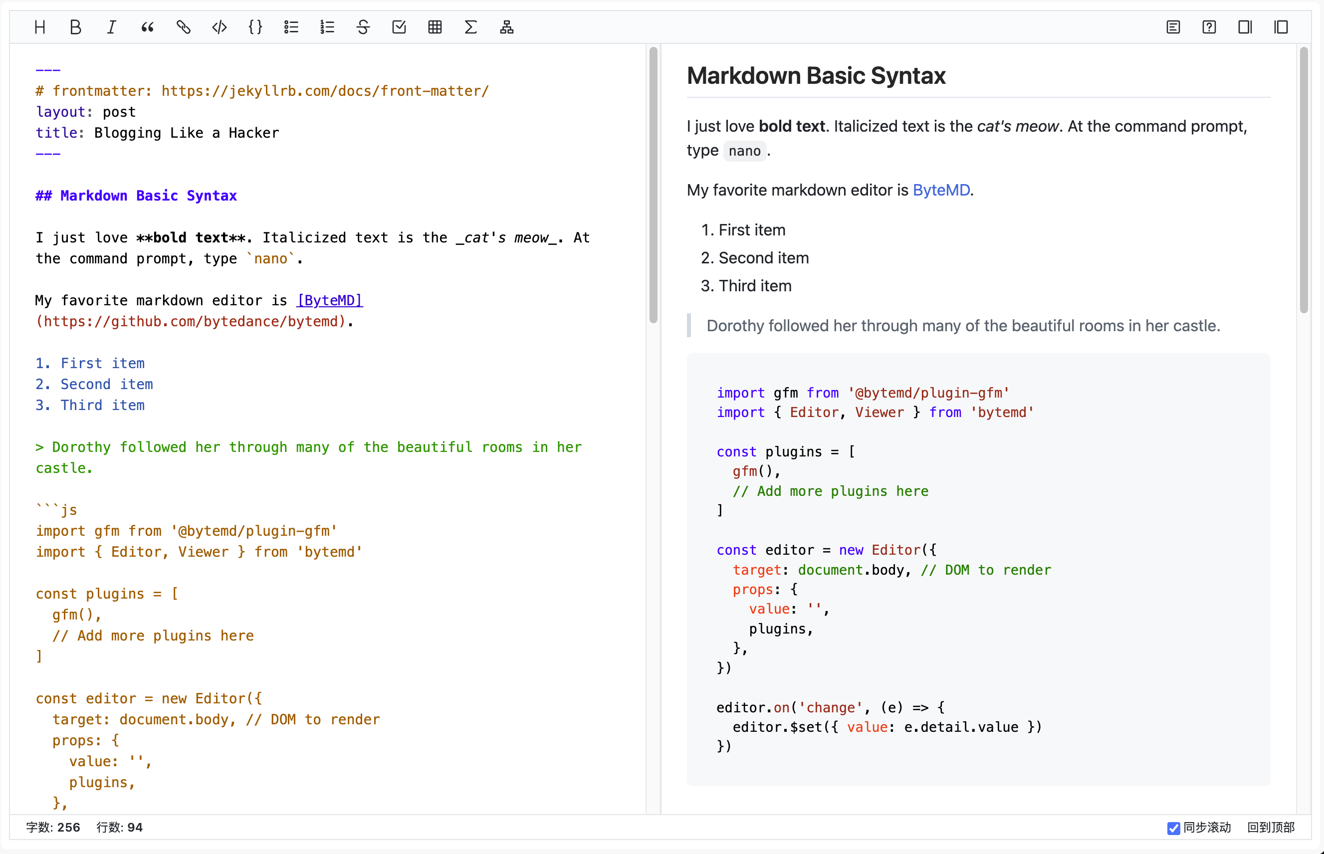Open the help cheat sheet

tap(1209, 26)
